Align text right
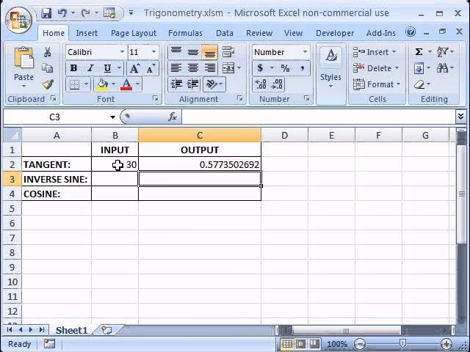 click(x=209, y=68)
